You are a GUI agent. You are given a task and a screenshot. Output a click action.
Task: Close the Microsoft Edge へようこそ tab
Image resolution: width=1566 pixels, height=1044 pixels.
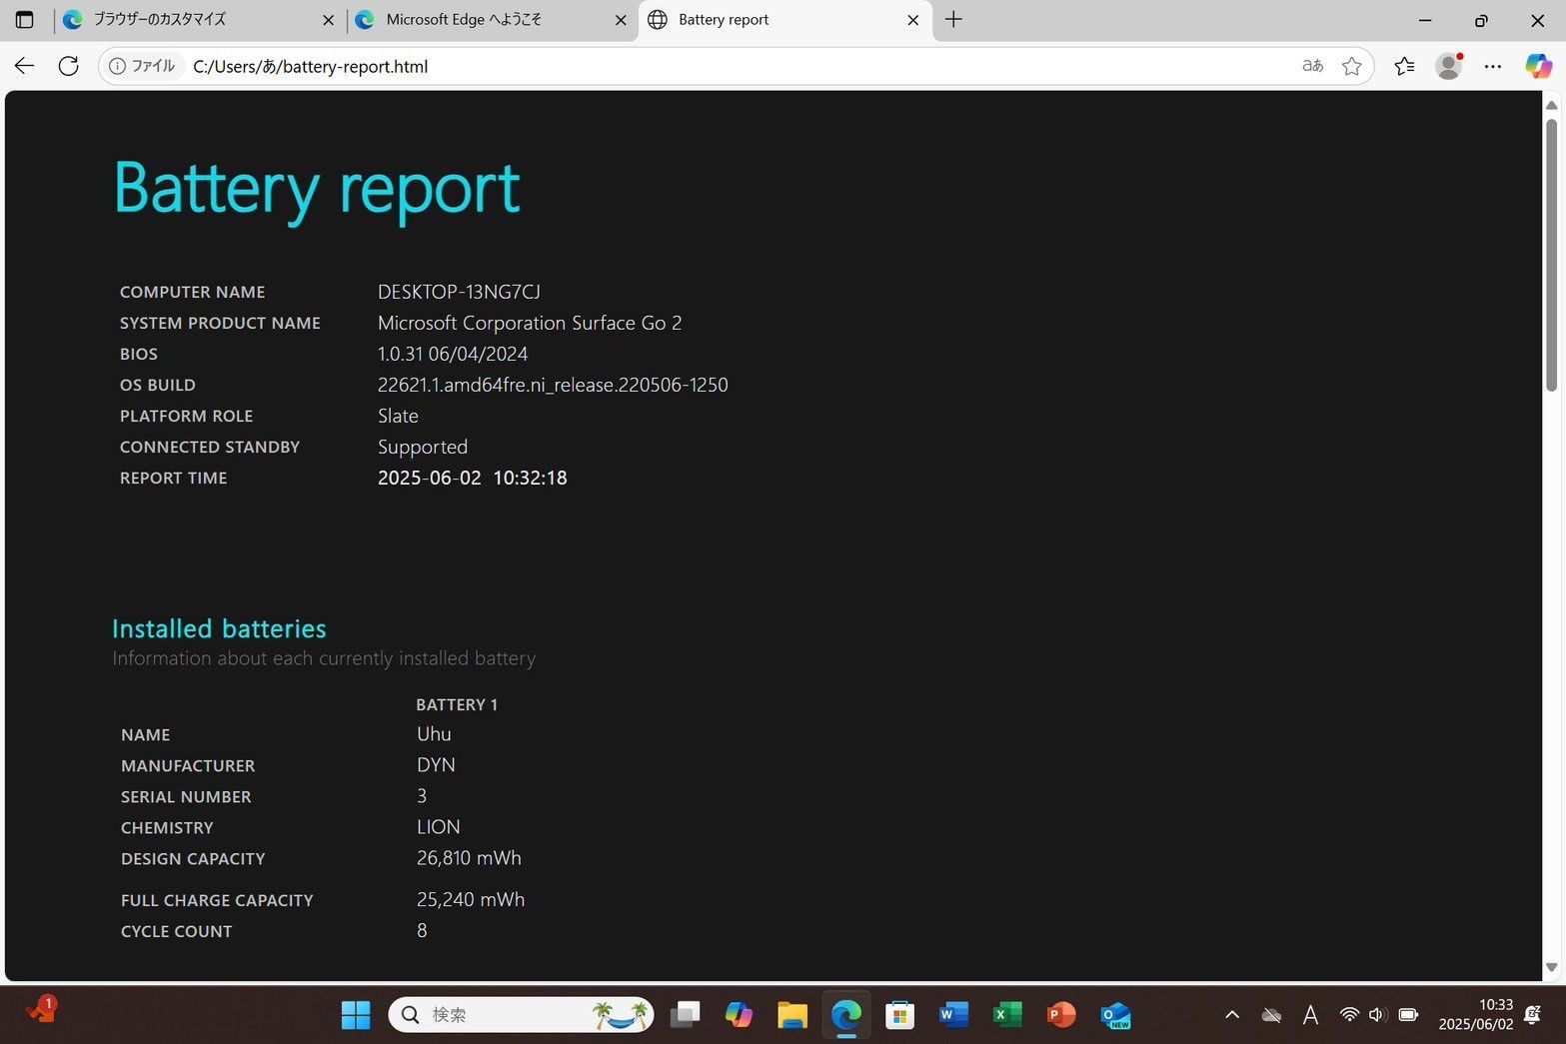[x=621, y=20]
